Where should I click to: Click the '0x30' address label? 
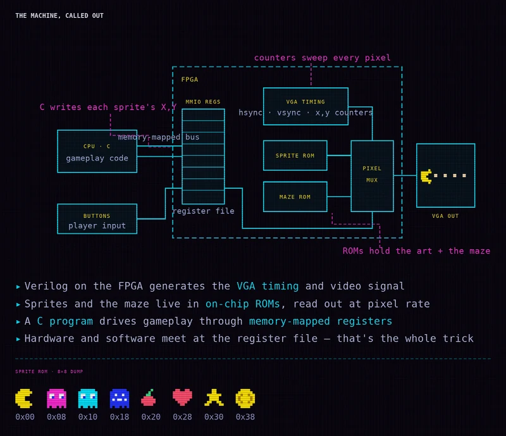(214, 417)
